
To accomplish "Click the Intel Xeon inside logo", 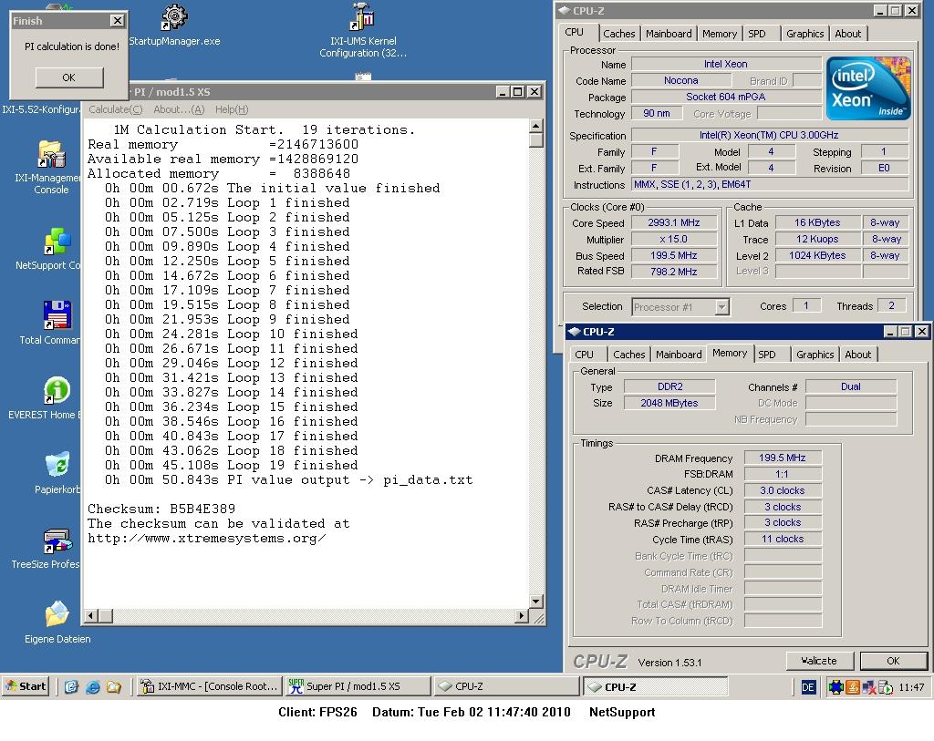I will click(868, 88).
